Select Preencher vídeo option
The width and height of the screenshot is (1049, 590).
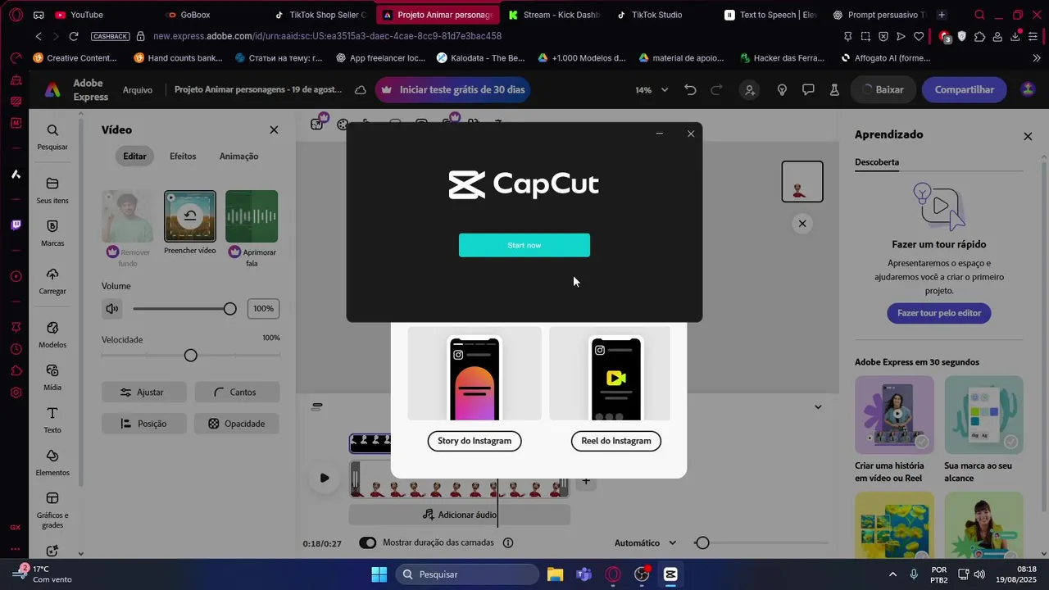(190, 216)
